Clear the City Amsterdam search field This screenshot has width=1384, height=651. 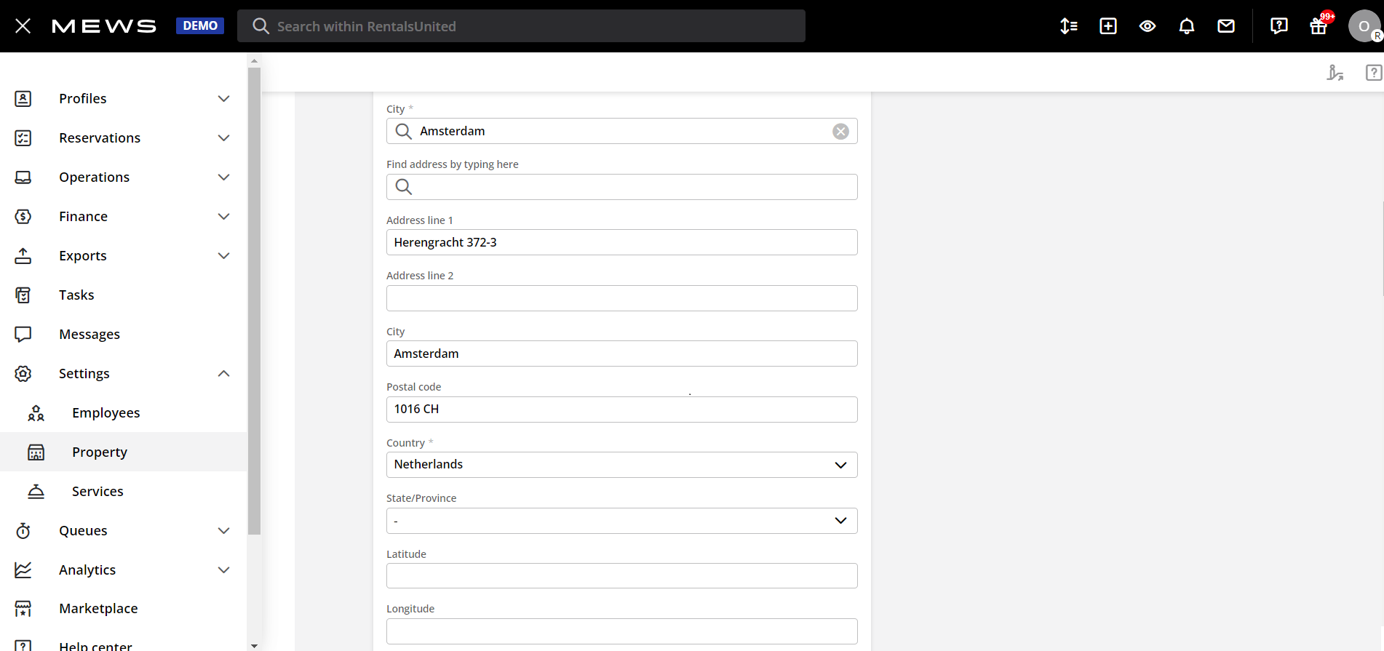pos(840,131)
